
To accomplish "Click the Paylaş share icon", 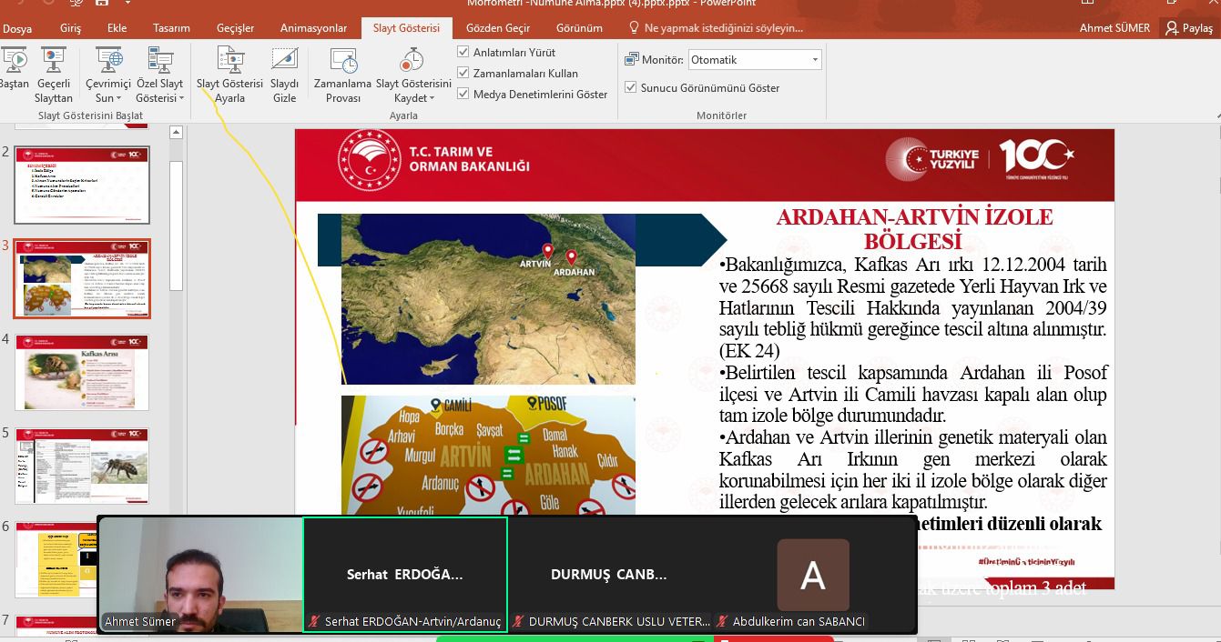I will point(1172,28).
